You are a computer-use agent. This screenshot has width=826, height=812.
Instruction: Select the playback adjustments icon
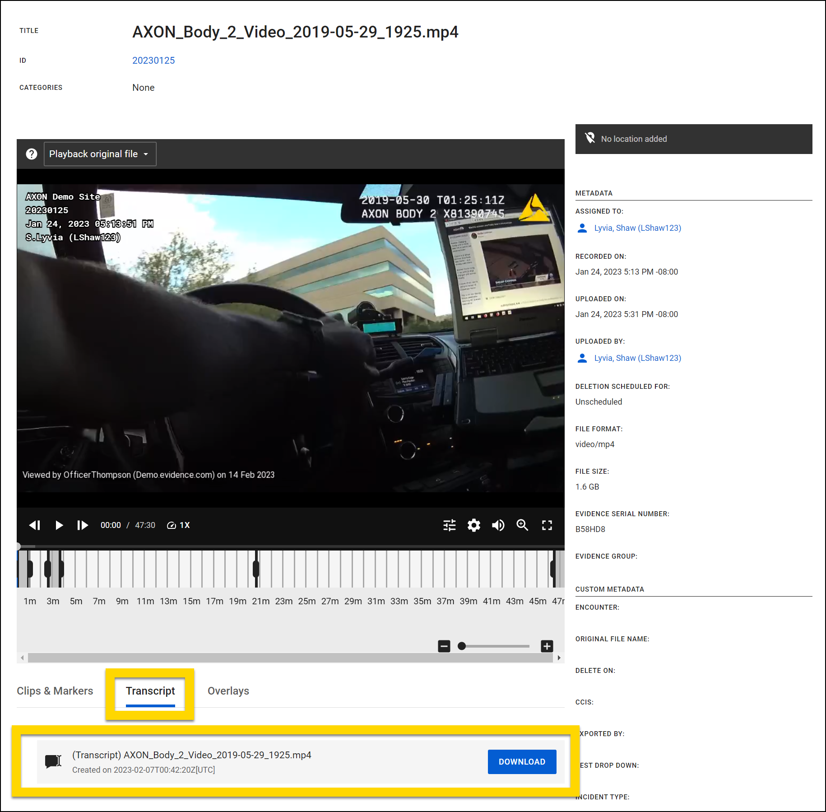[x=449, y=525]
